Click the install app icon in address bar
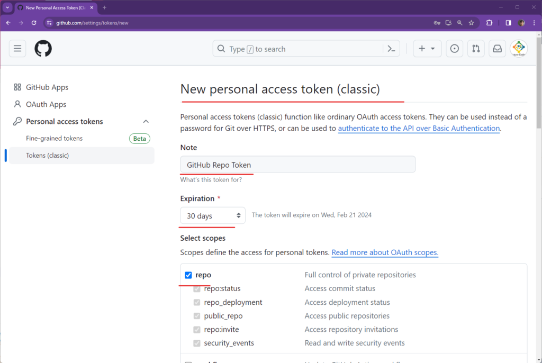Image resolution: width=542 pixels, height=363 pixels. coord(448,23)
